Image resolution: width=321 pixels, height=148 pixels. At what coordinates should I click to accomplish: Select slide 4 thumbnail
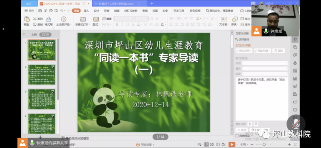click(41, 123)
